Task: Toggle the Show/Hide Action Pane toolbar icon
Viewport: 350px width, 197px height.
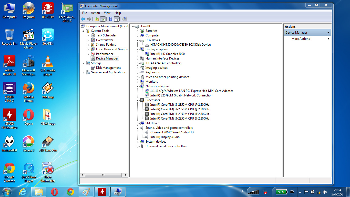Action: 117,19
